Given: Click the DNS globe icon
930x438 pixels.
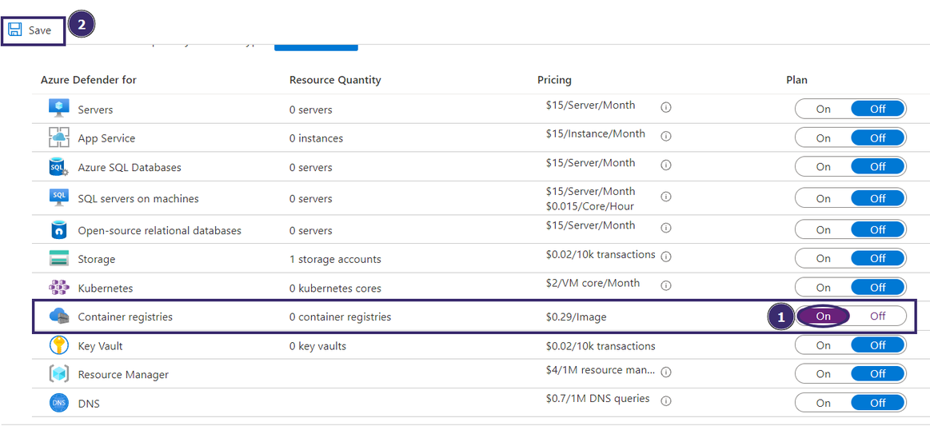Looking at the screenshot, I should tap(59, 403).
